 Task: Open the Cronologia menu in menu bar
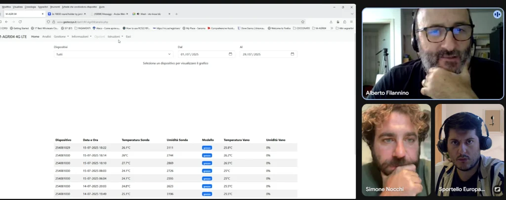(x=30, y=7)
